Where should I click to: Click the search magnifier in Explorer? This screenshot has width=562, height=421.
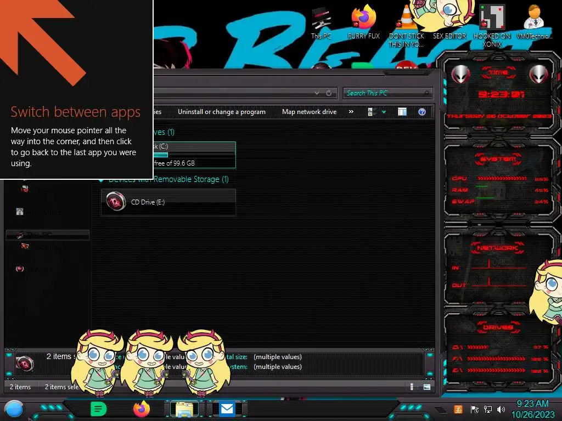(x=426, y=93)
